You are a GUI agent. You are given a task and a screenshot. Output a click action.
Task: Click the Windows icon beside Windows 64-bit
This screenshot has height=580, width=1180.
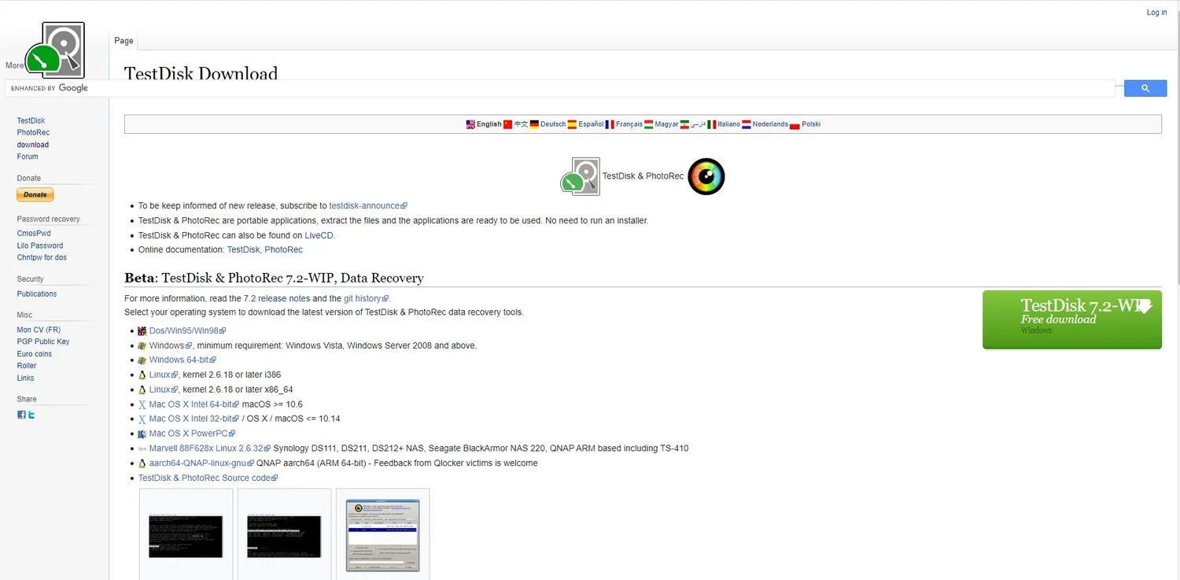[x=142, y=360]
